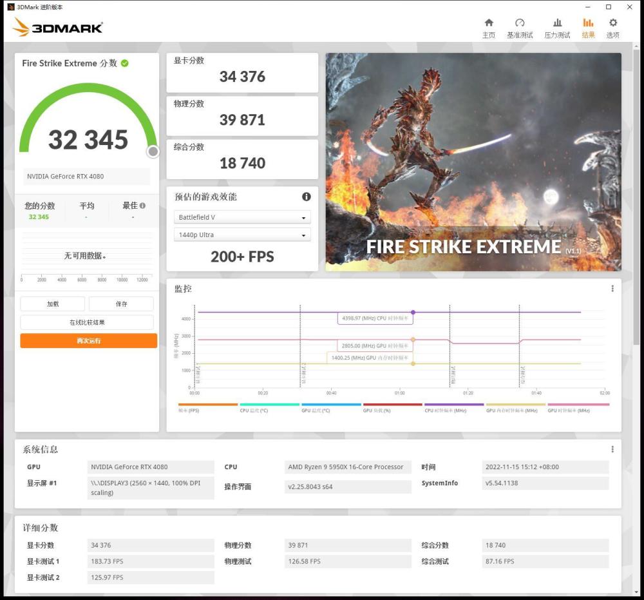This screenshot has height=600, width=644.
Task: Maximize the 3DMark window
Action: [609, 7]
